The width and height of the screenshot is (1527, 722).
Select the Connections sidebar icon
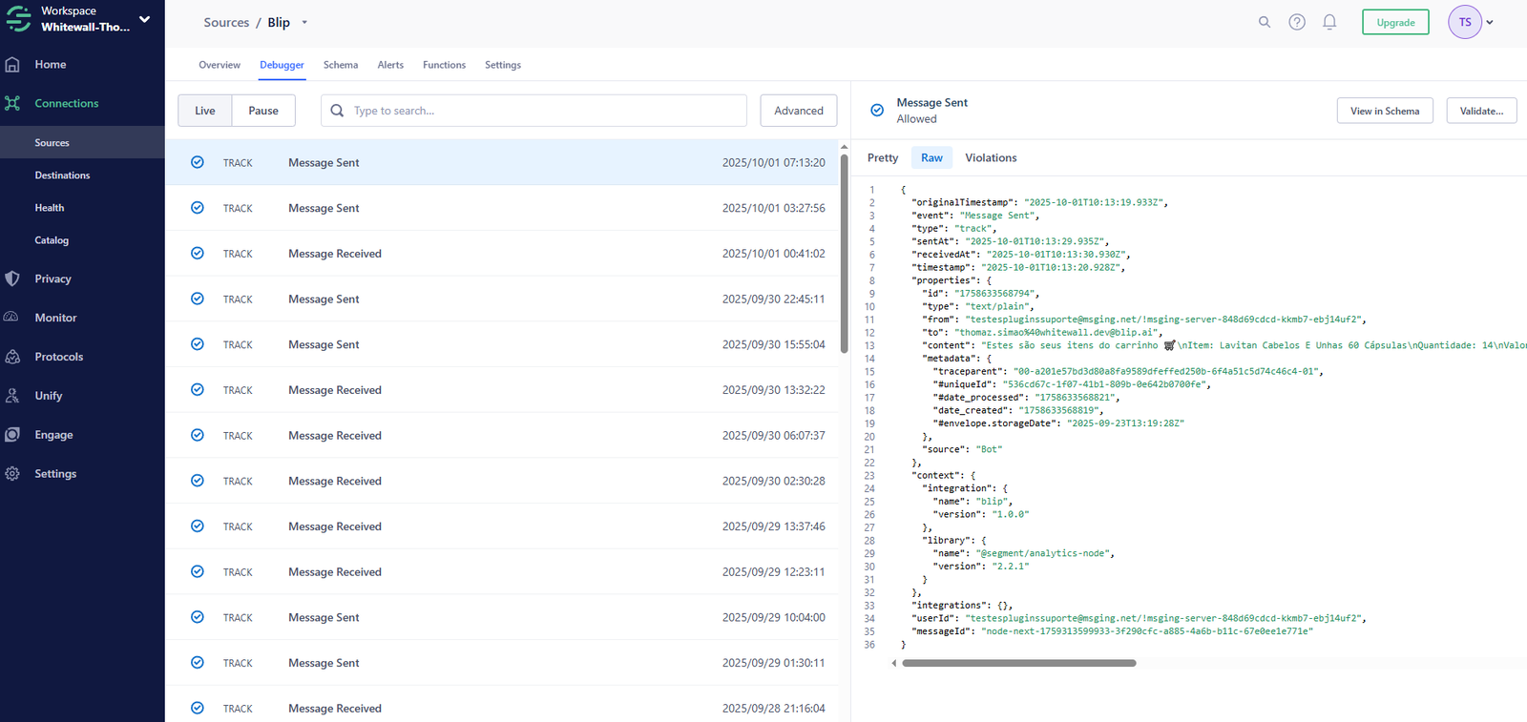tap(12, 103)
